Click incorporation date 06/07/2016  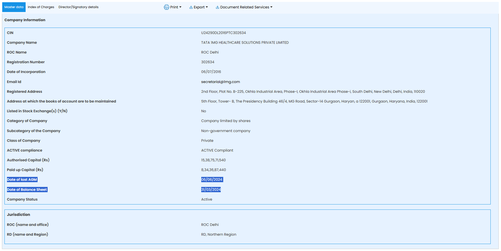211,72
